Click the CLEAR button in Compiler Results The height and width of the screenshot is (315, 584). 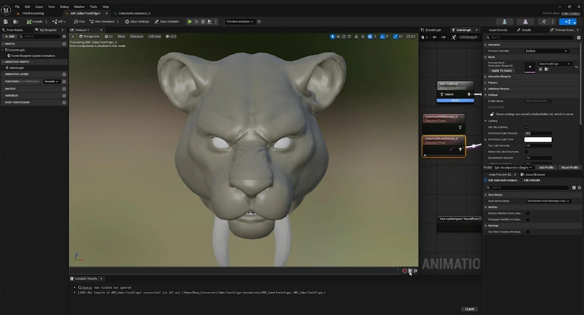(x=470, y=309)
